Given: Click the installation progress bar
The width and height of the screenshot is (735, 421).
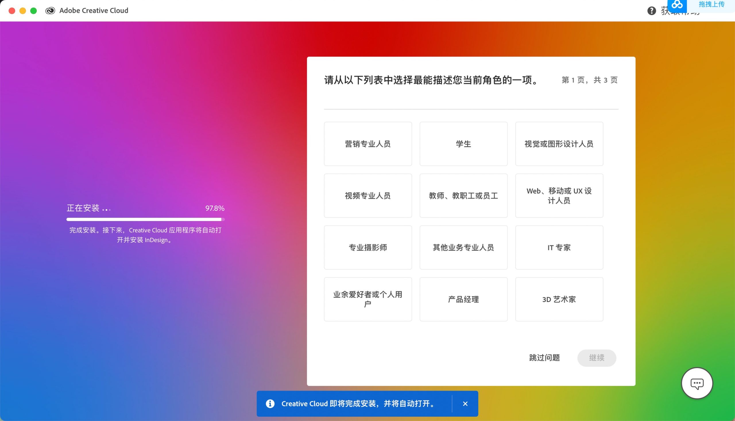Looking at the screenshot, I should coord(145,219).
